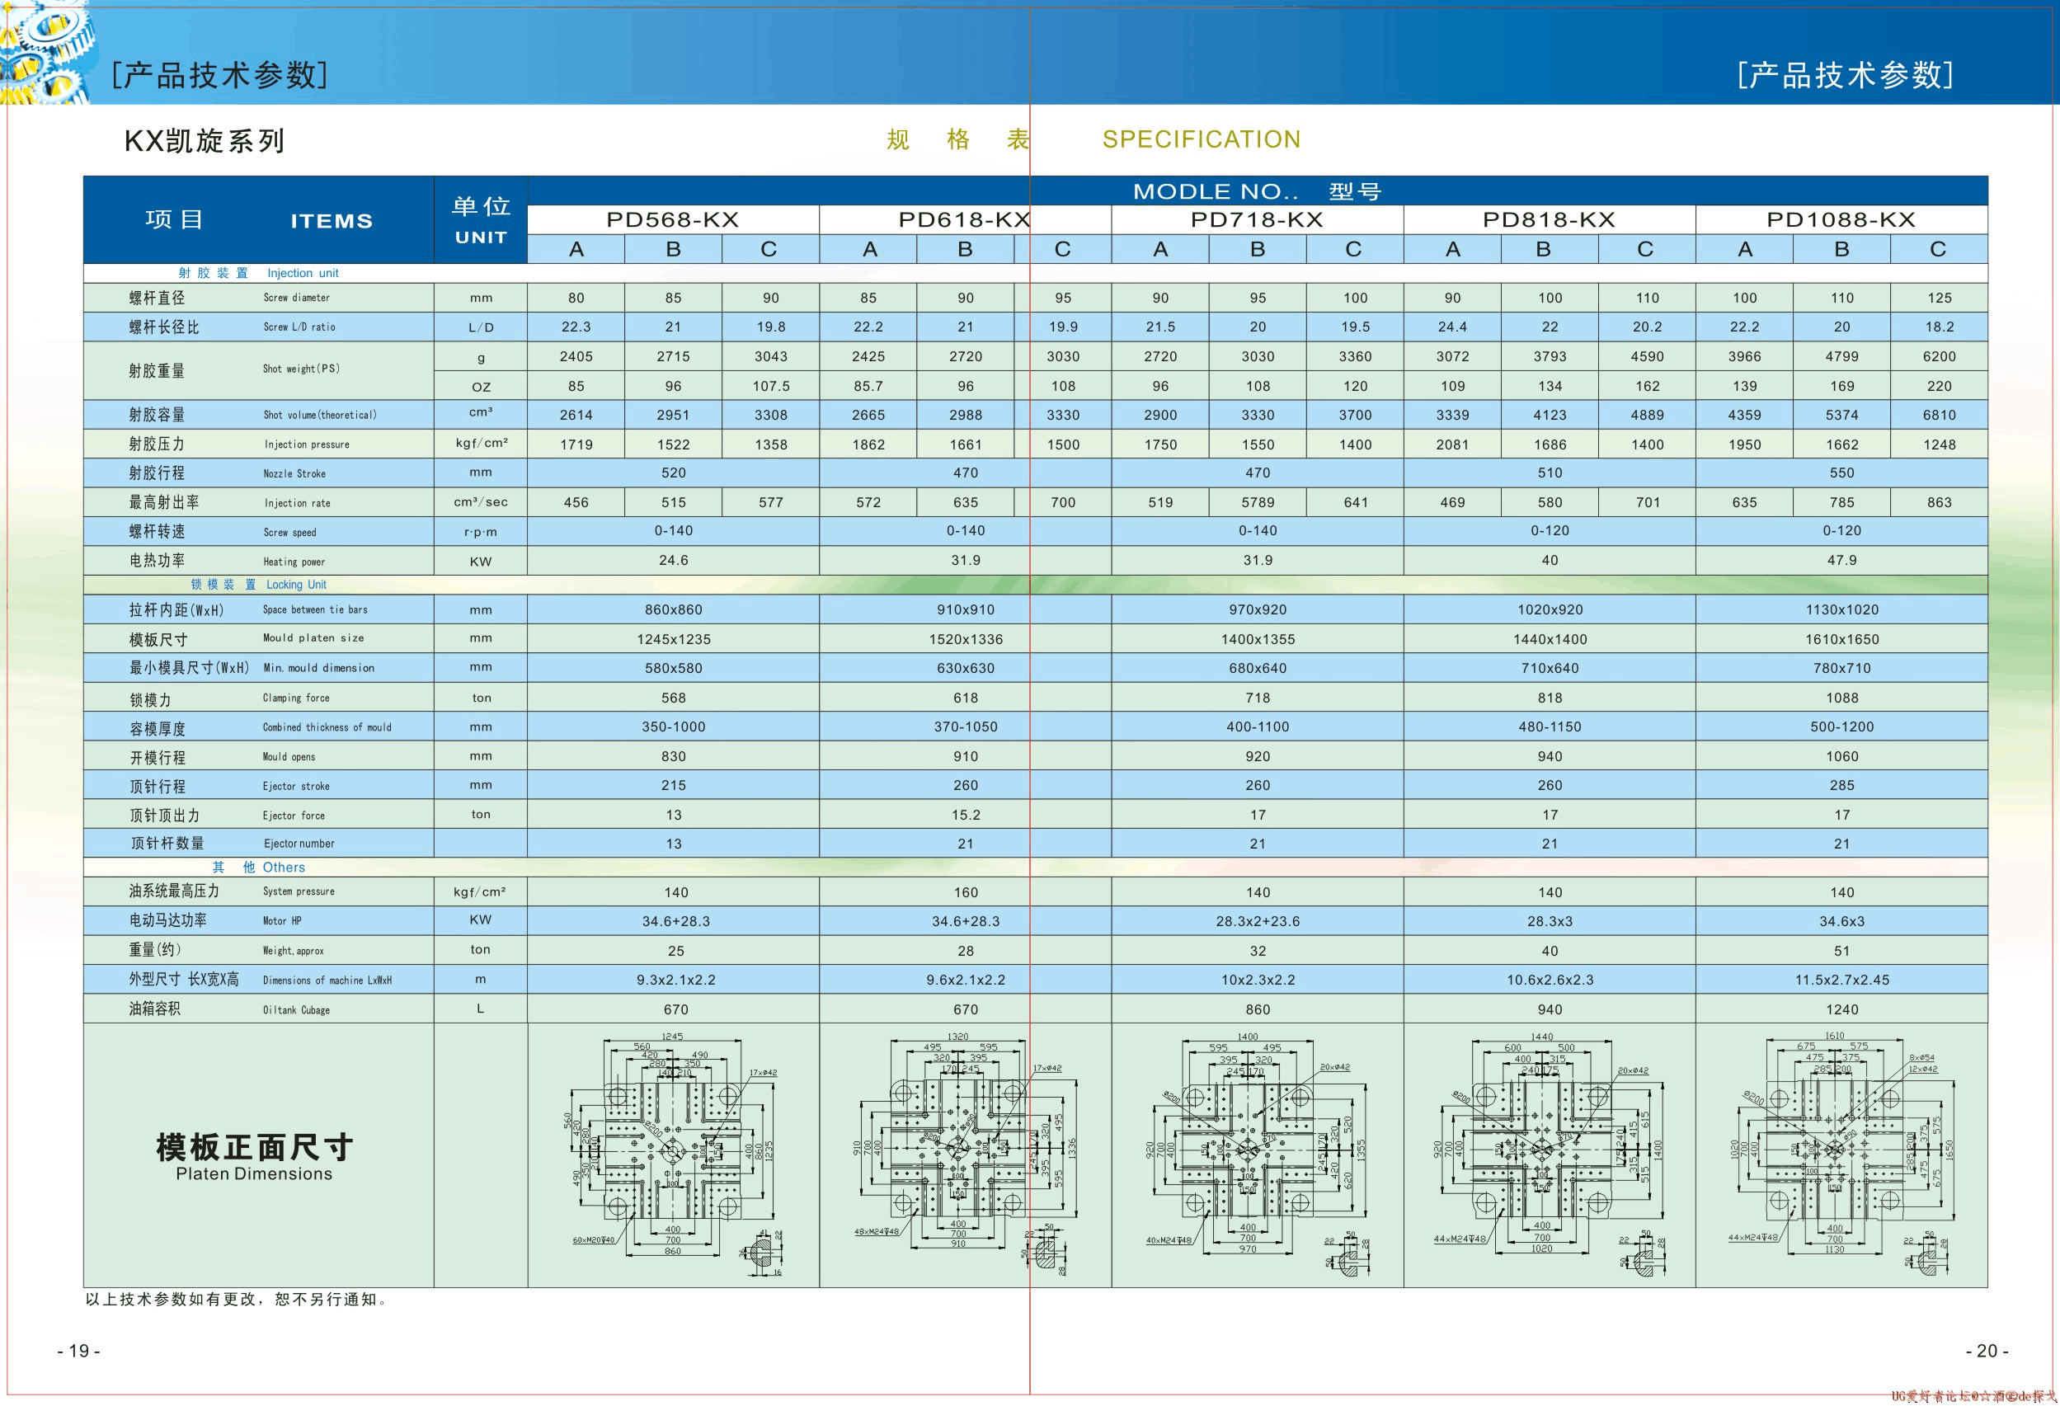Open the PD568-KX platen diagram
Screen dimensions: 2060x1406
[x=674, y=1155]
